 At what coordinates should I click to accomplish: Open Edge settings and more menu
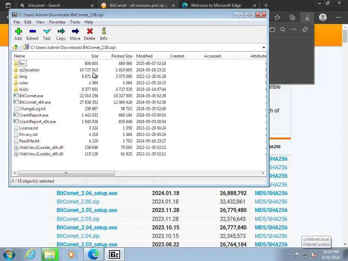click(338, 17)
